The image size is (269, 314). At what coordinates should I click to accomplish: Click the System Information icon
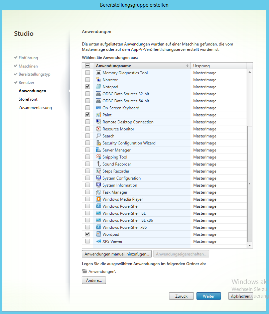pos(98,185)
